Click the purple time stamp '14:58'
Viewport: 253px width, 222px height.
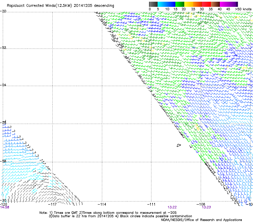(x=4, y=207)
